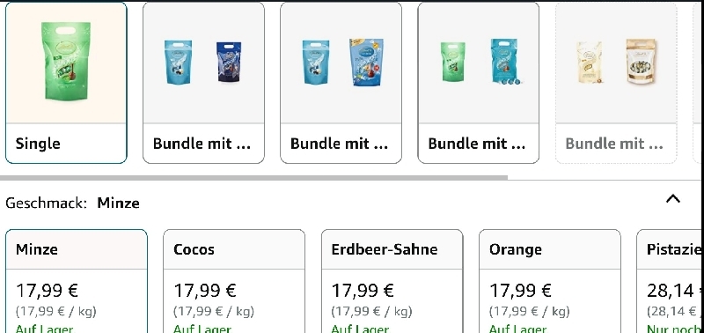Click the green bag in third bundle

453,62
